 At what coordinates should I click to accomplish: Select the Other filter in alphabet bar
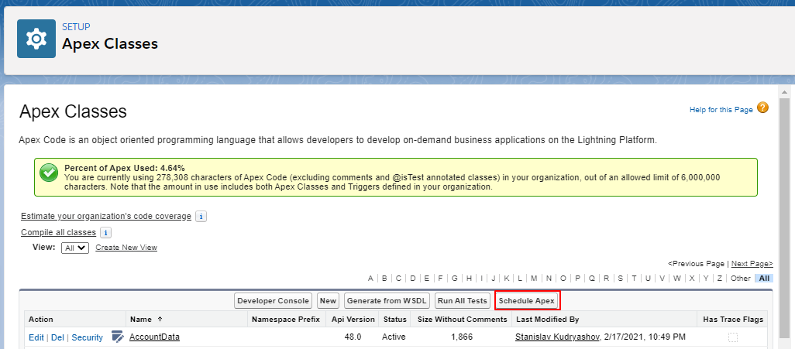tap(740, 279)
